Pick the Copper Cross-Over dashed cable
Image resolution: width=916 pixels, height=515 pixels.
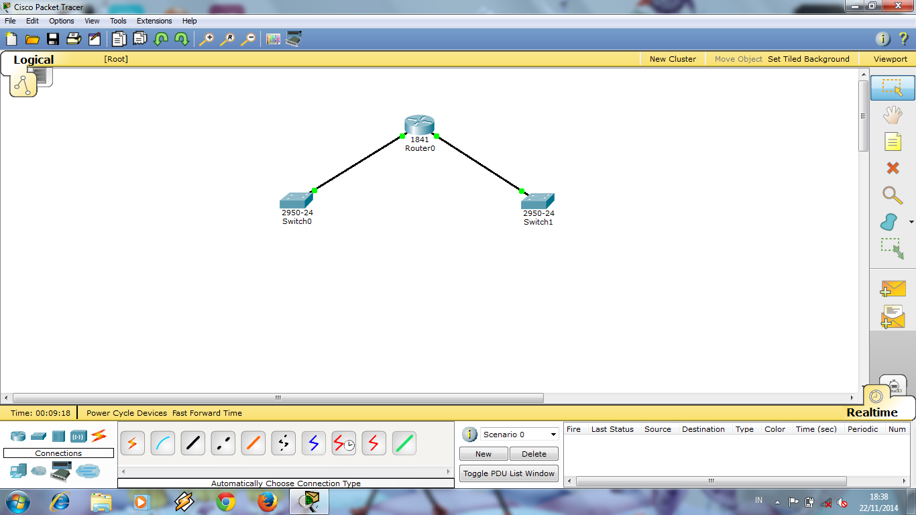223,443
